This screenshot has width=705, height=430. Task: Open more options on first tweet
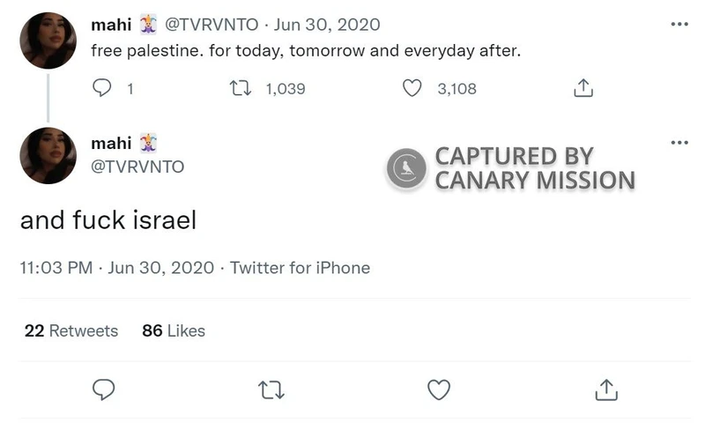pyautogui.click(x=679, y=24)
